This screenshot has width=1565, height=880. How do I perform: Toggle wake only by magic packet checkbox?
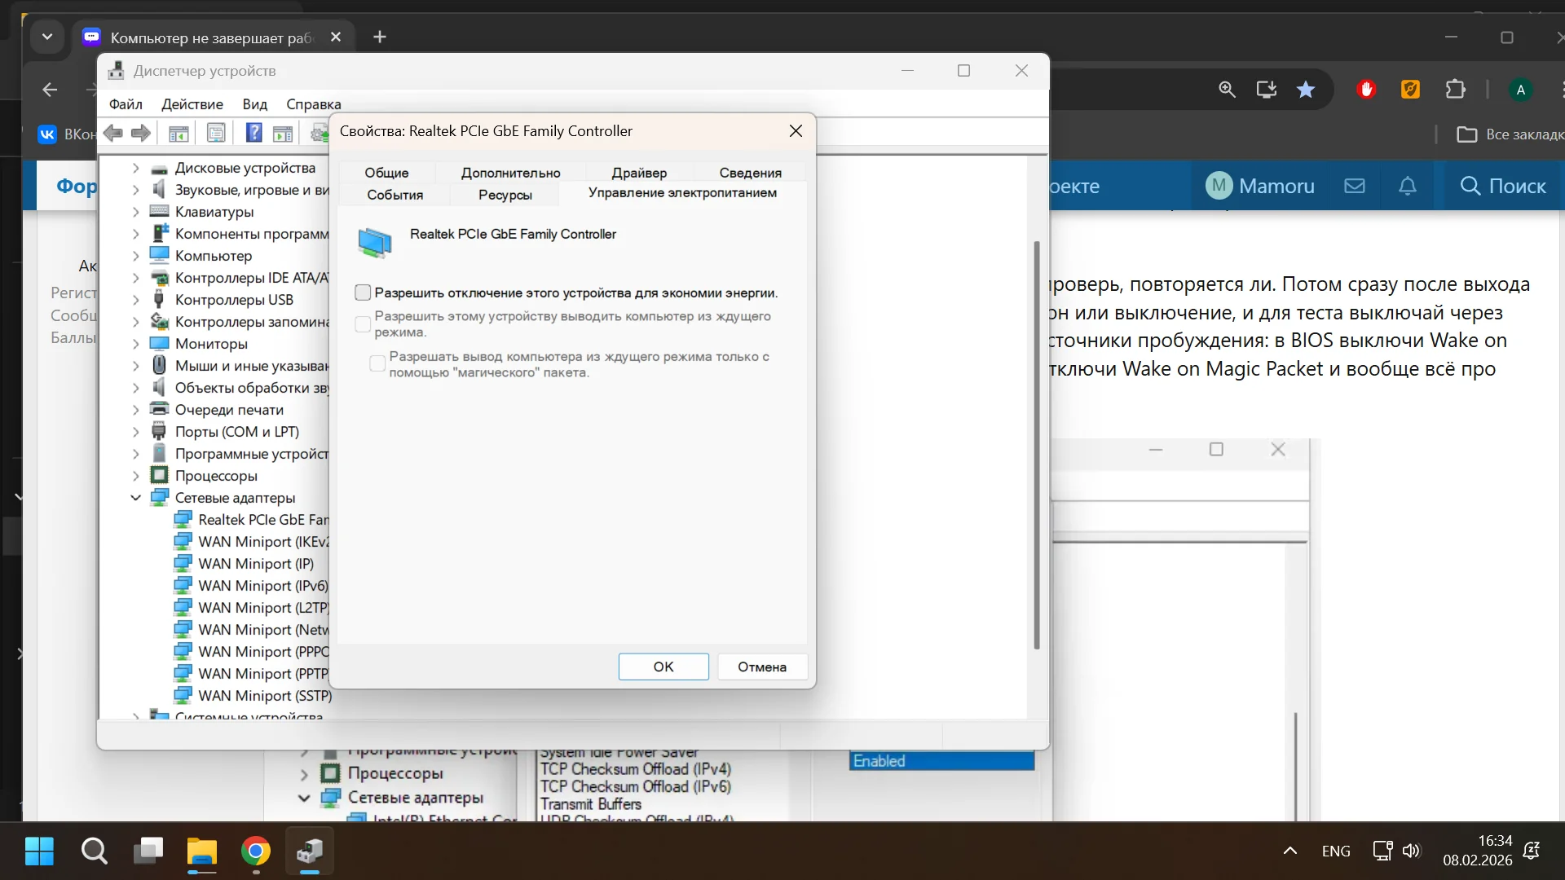377,363
